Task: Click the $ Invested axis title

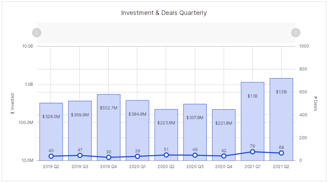Action: [x=12, y=103]
